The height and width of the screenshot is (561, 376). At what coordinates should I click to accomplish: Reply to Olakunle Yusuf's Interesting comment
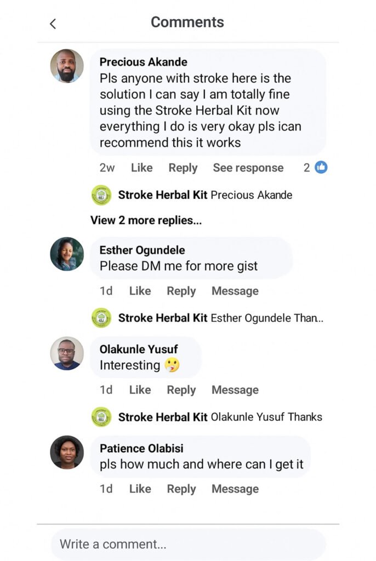(x=181, y=390)
